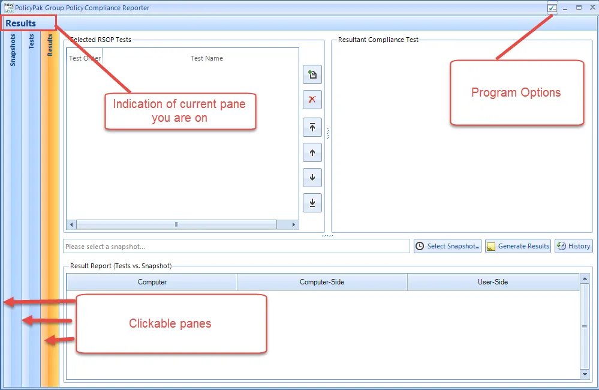Click the Test Order column header
This screenshot has height=390, width=599.
coord(85,58)
